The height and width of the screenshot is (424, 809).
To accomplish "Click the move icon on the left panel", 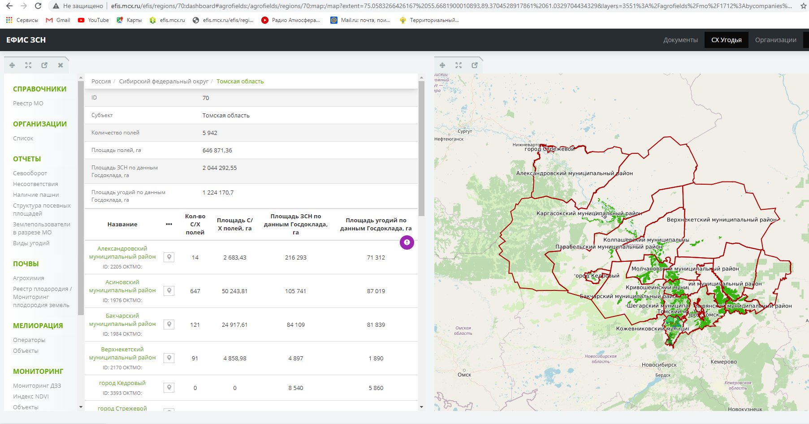I will click(12, 65).
